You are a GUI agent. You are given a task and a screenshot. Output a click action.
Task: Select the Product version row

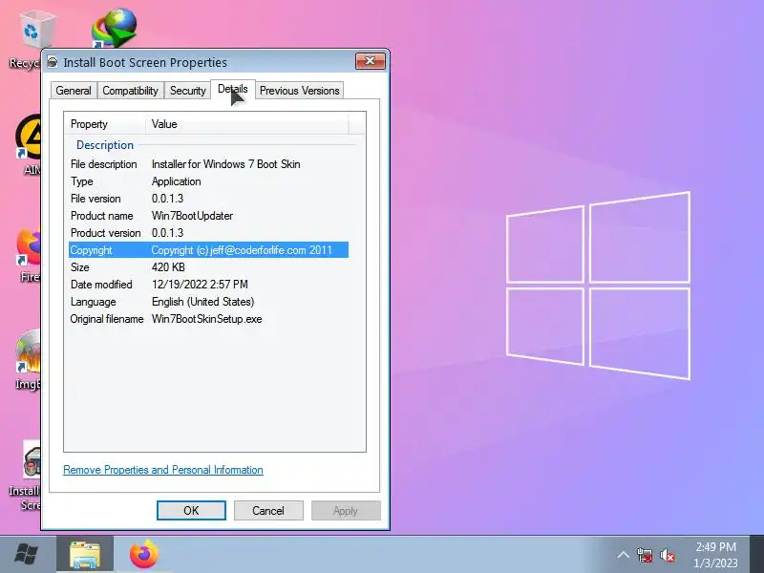208,233
